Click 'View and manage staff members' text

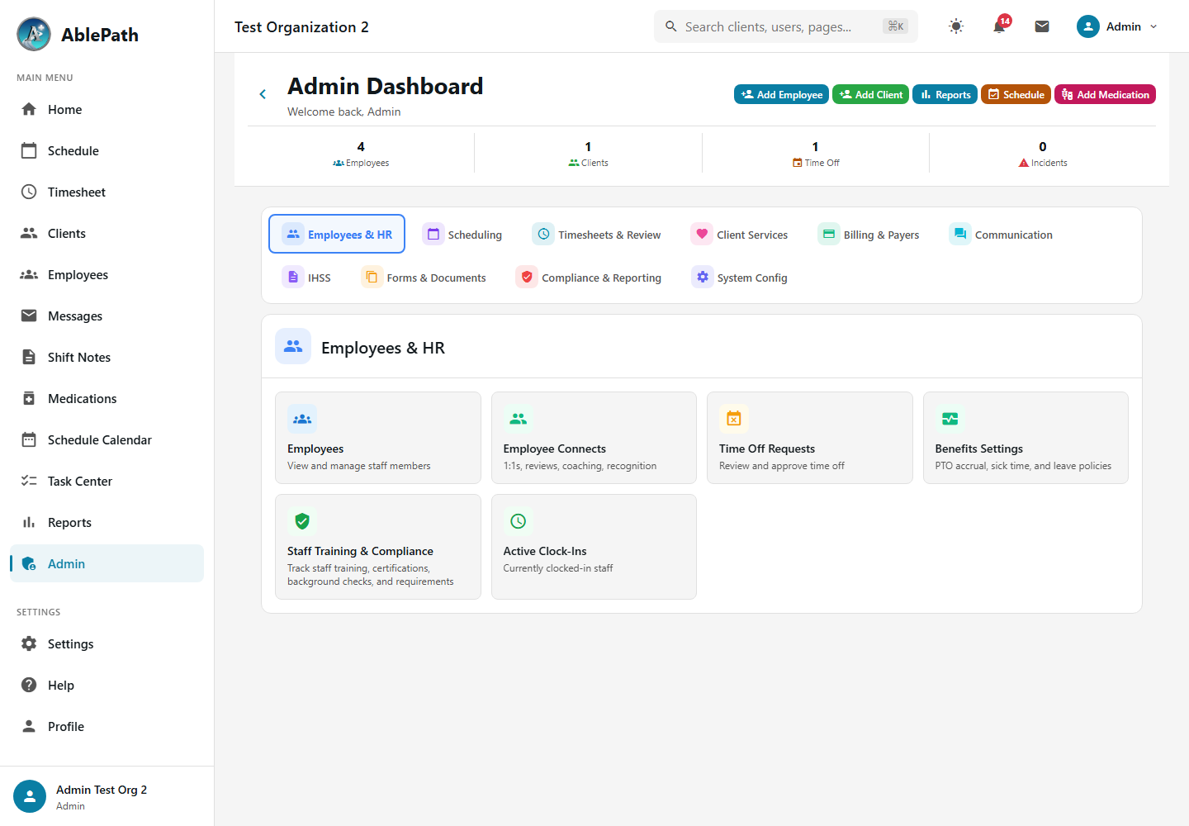point(359,466)
